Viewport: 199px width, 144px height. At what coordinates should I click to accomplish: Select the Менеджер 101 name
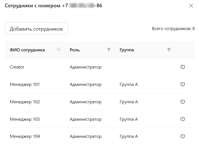point(25,84)
